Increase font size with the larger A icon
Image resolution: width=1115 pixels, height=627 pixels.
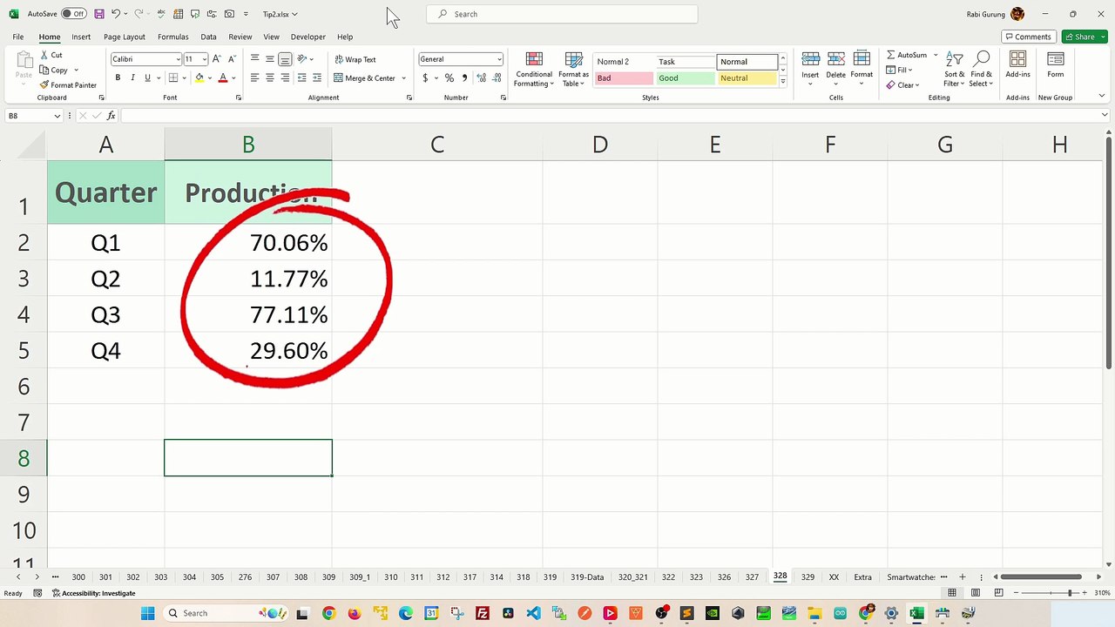tap(217, 59)
